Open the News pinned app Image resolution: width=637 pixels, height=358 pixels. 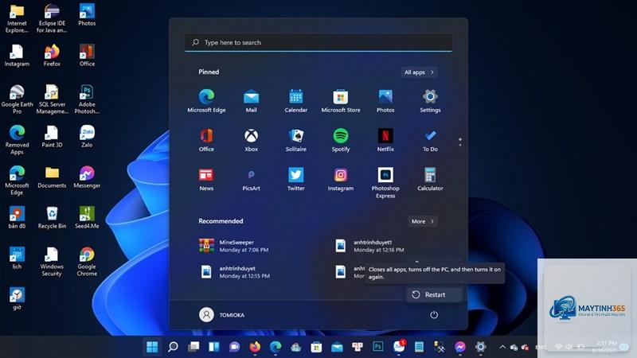pyautogui.click(x=206, y=179)
